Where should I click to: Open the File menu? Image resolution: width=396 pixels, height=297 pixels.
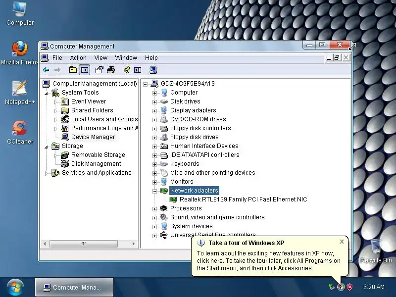(x=57, y=58)
